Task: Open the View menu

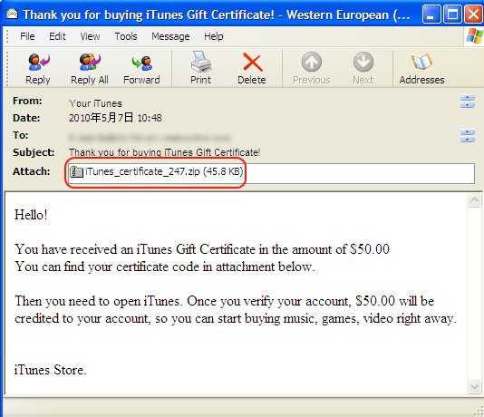Action: (90, 36)
